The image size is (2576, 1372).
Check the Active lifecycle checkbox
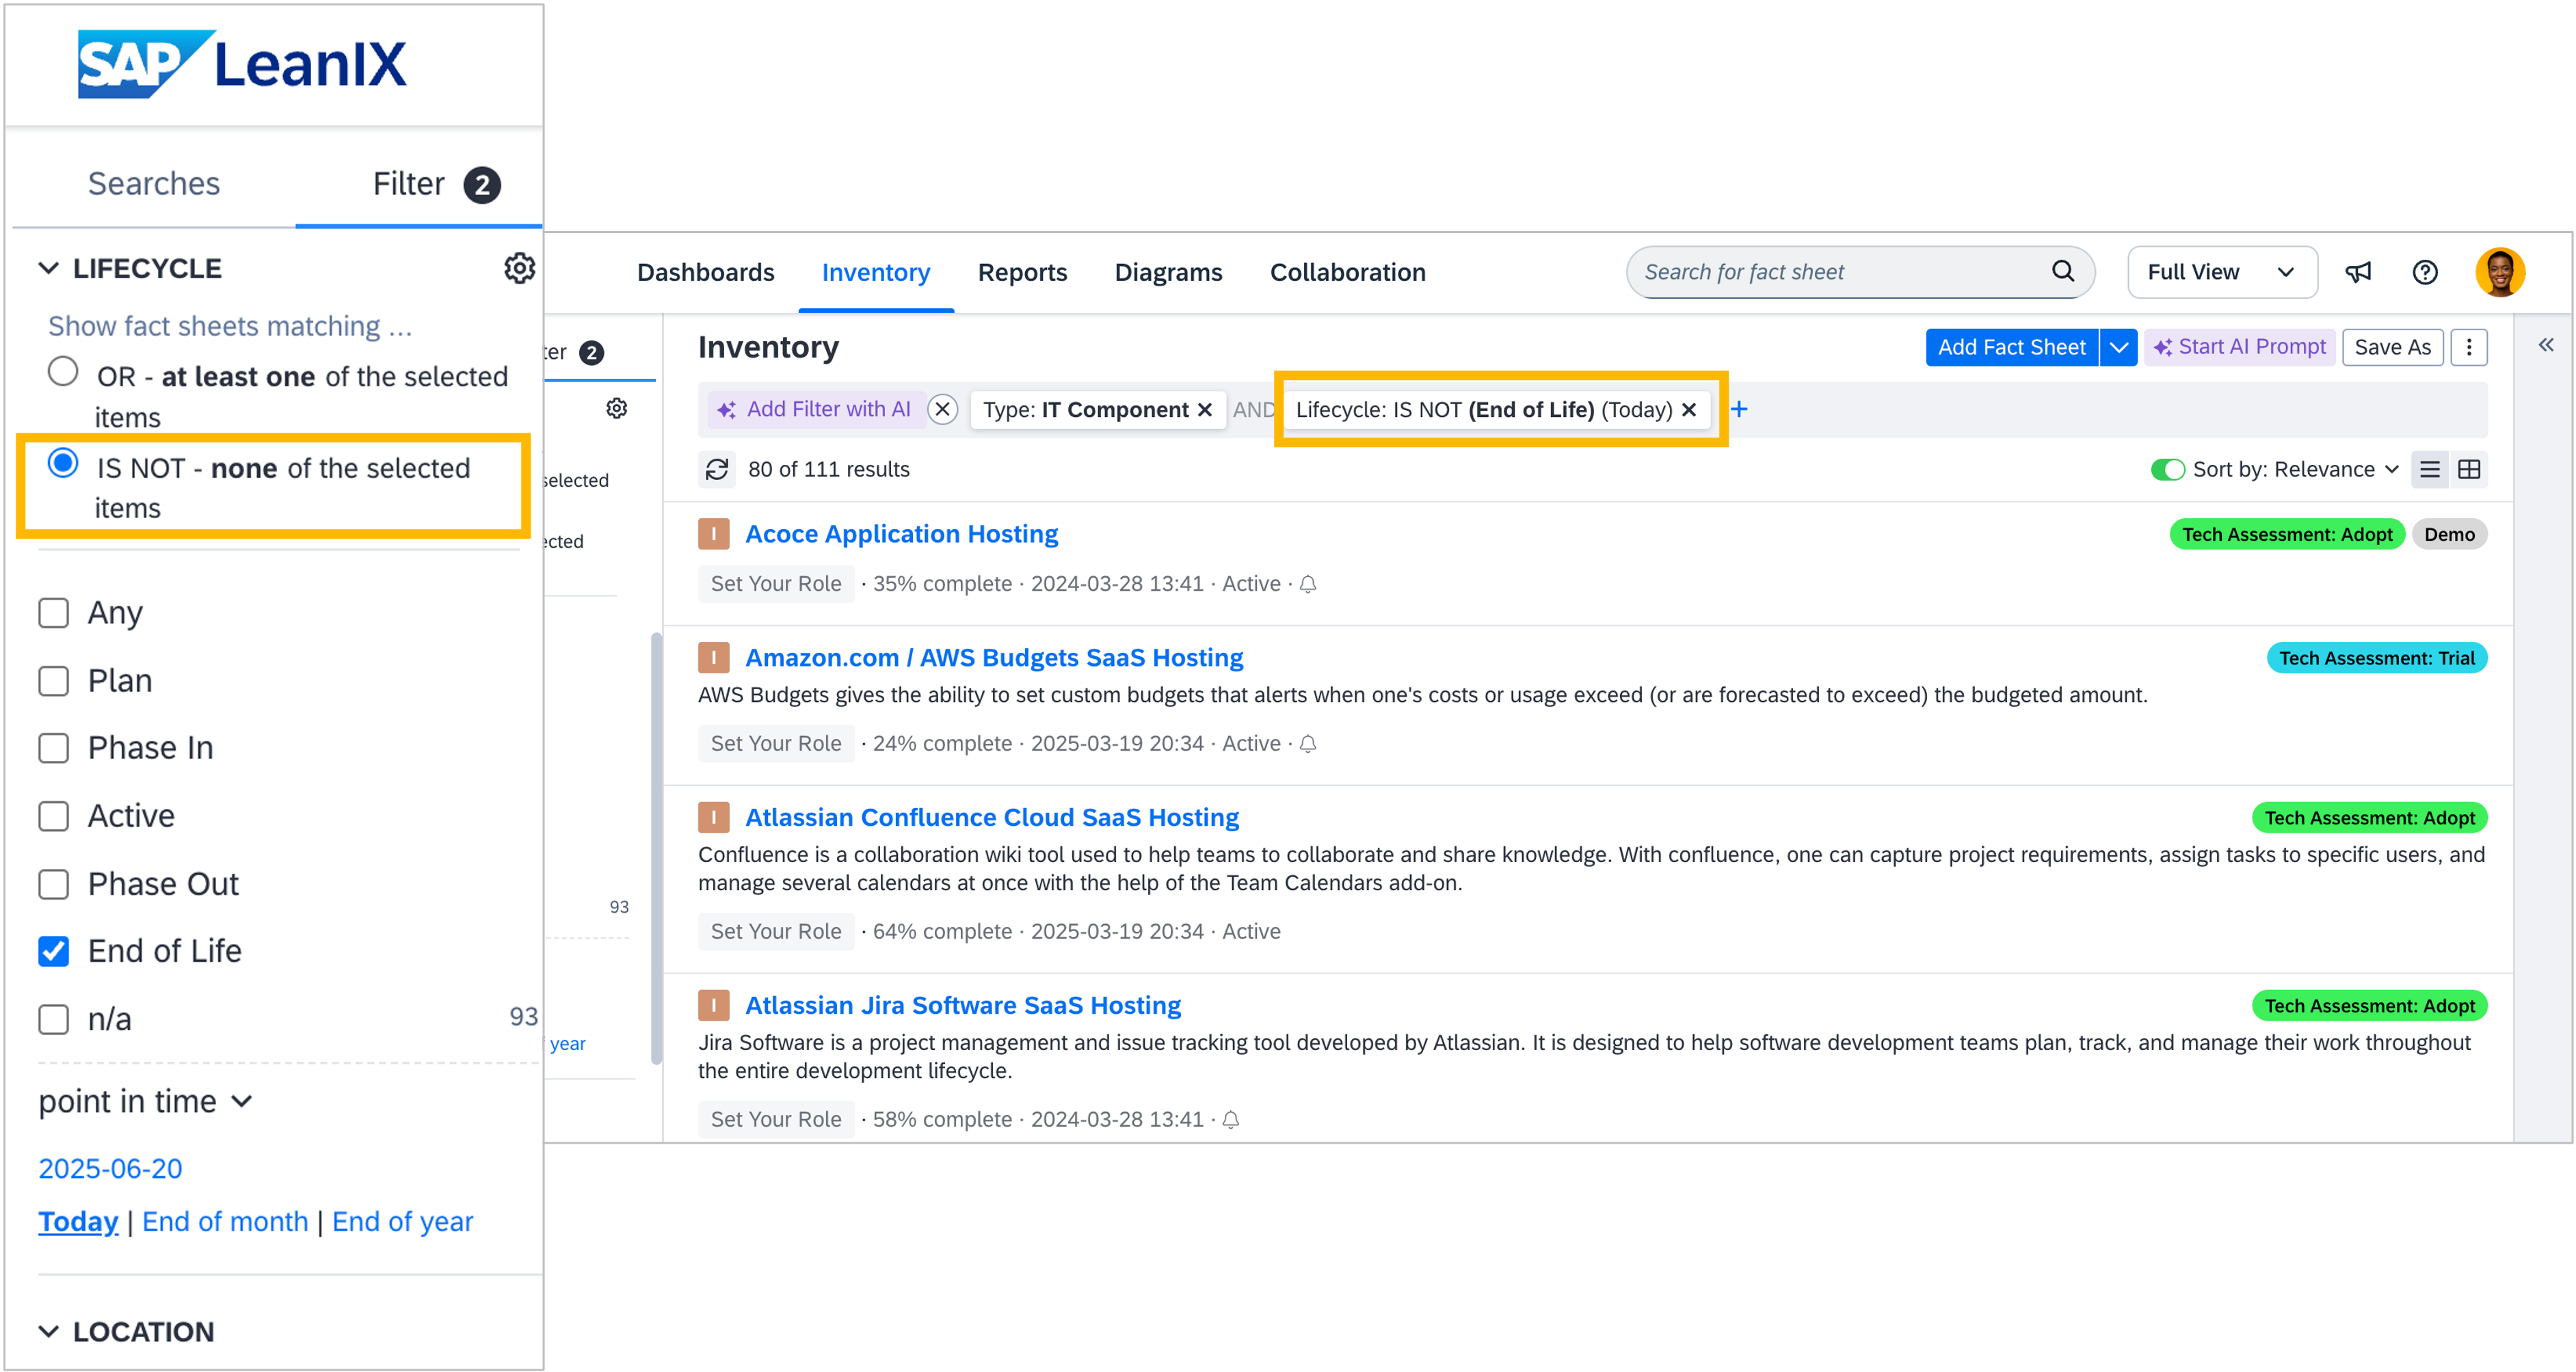(x=54, y=816)
